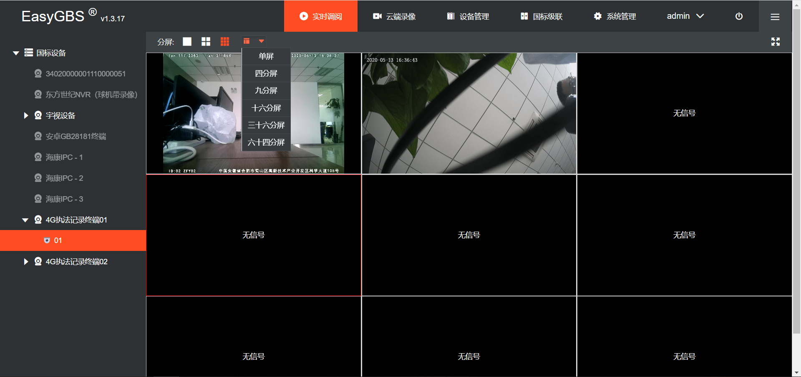Select the nine-split screen layout icon
This screenshot has height=377, width=801.
225,41
